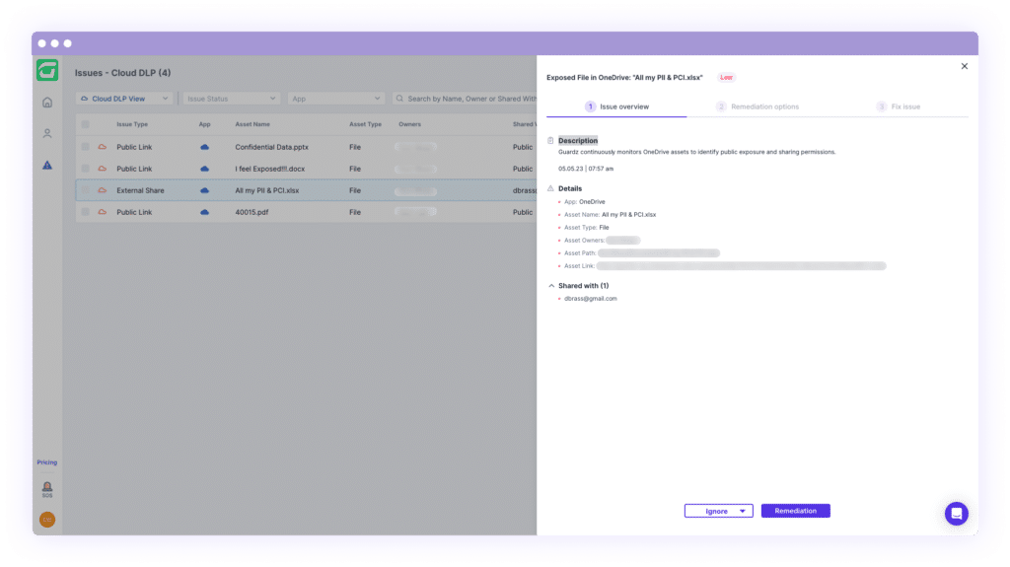Viewport: 1010px width, 567px height.
Task: Open the Ignore button dropdown arrow
Action: coord(742,511)
